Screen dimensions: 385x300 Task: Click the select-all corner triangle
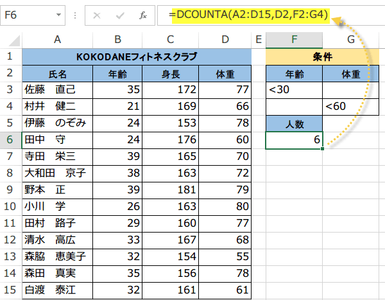(x=14, y=40)
